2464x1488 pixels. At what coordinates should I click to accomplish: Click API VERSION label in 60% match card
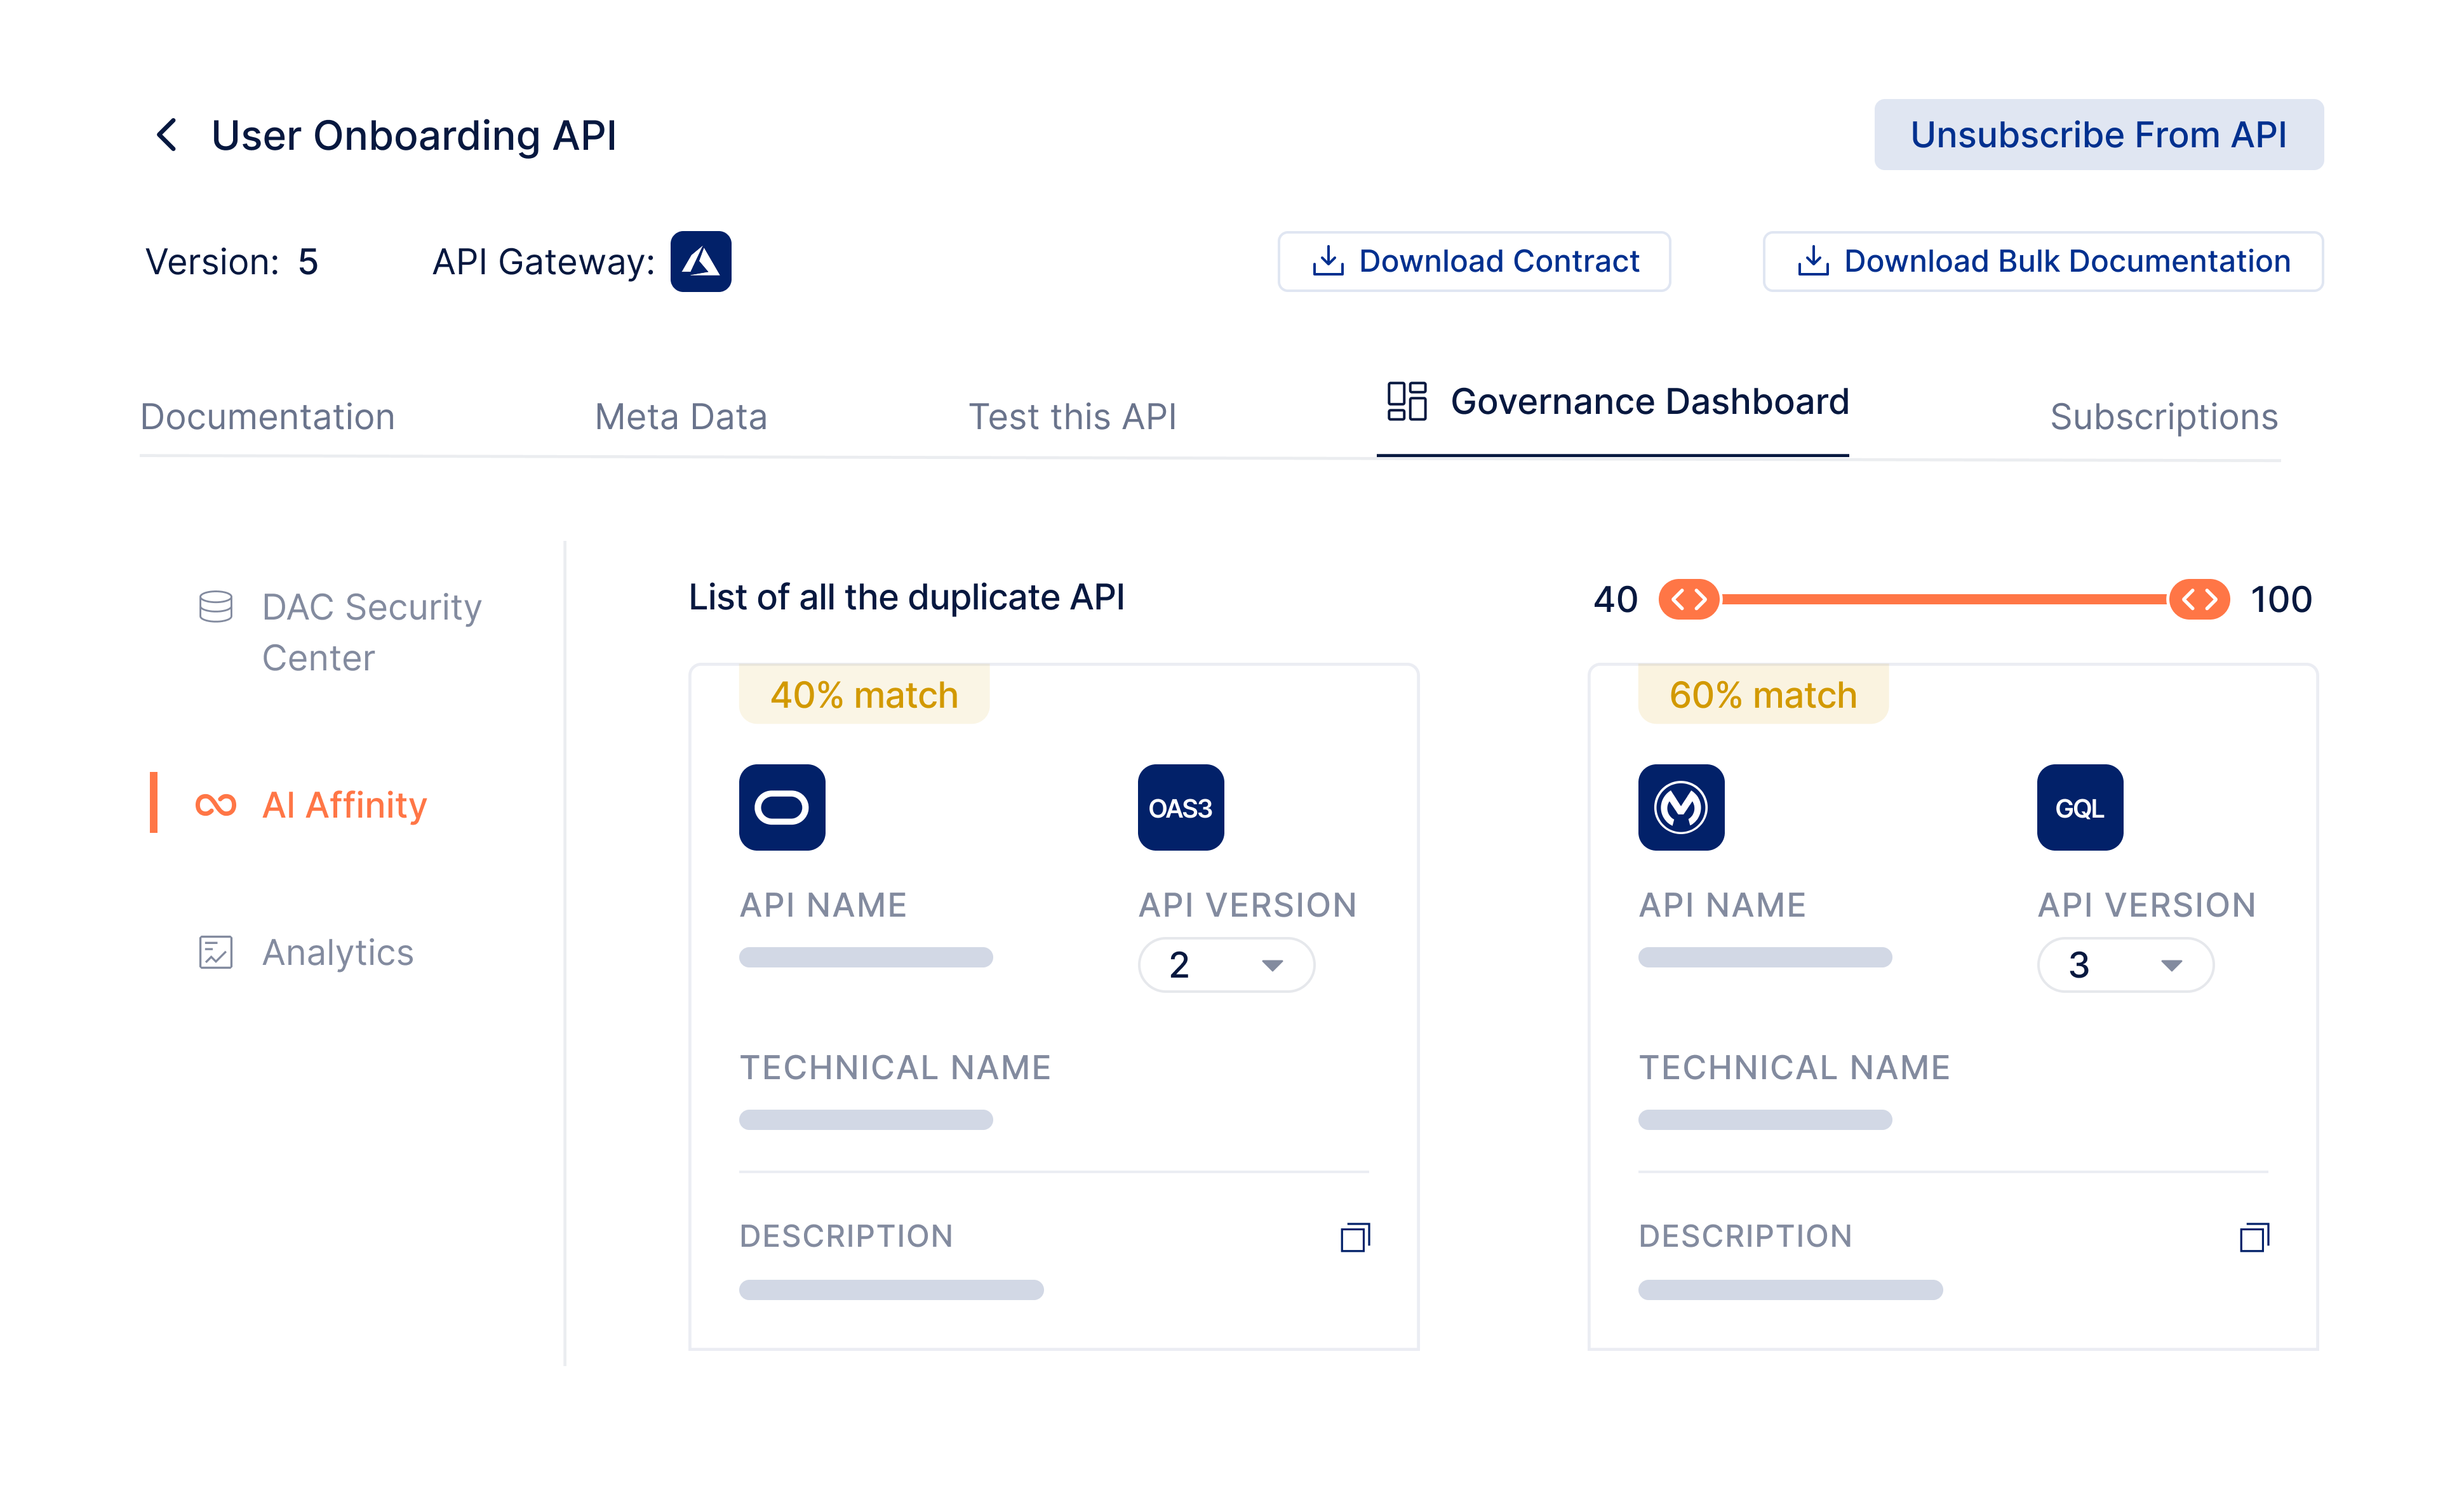2147,905
